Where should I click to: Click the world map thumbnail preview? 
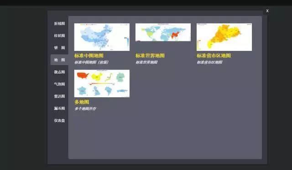pyautogui.click(x=163, y=32)
